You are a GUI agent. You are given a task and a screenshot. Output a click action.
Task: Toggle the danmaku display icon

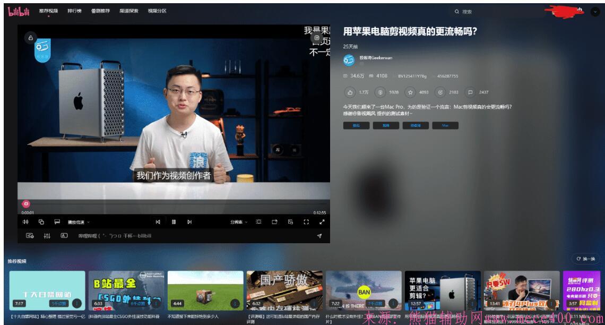click(30, 236)
